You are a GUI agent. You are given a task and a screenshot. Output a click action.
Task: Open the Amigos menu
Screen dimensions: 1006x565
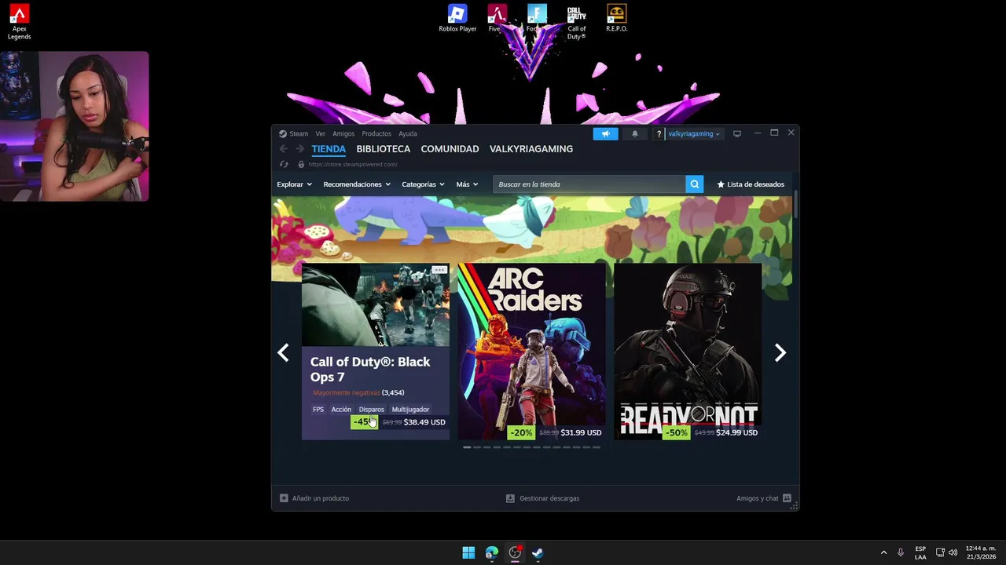343,133
